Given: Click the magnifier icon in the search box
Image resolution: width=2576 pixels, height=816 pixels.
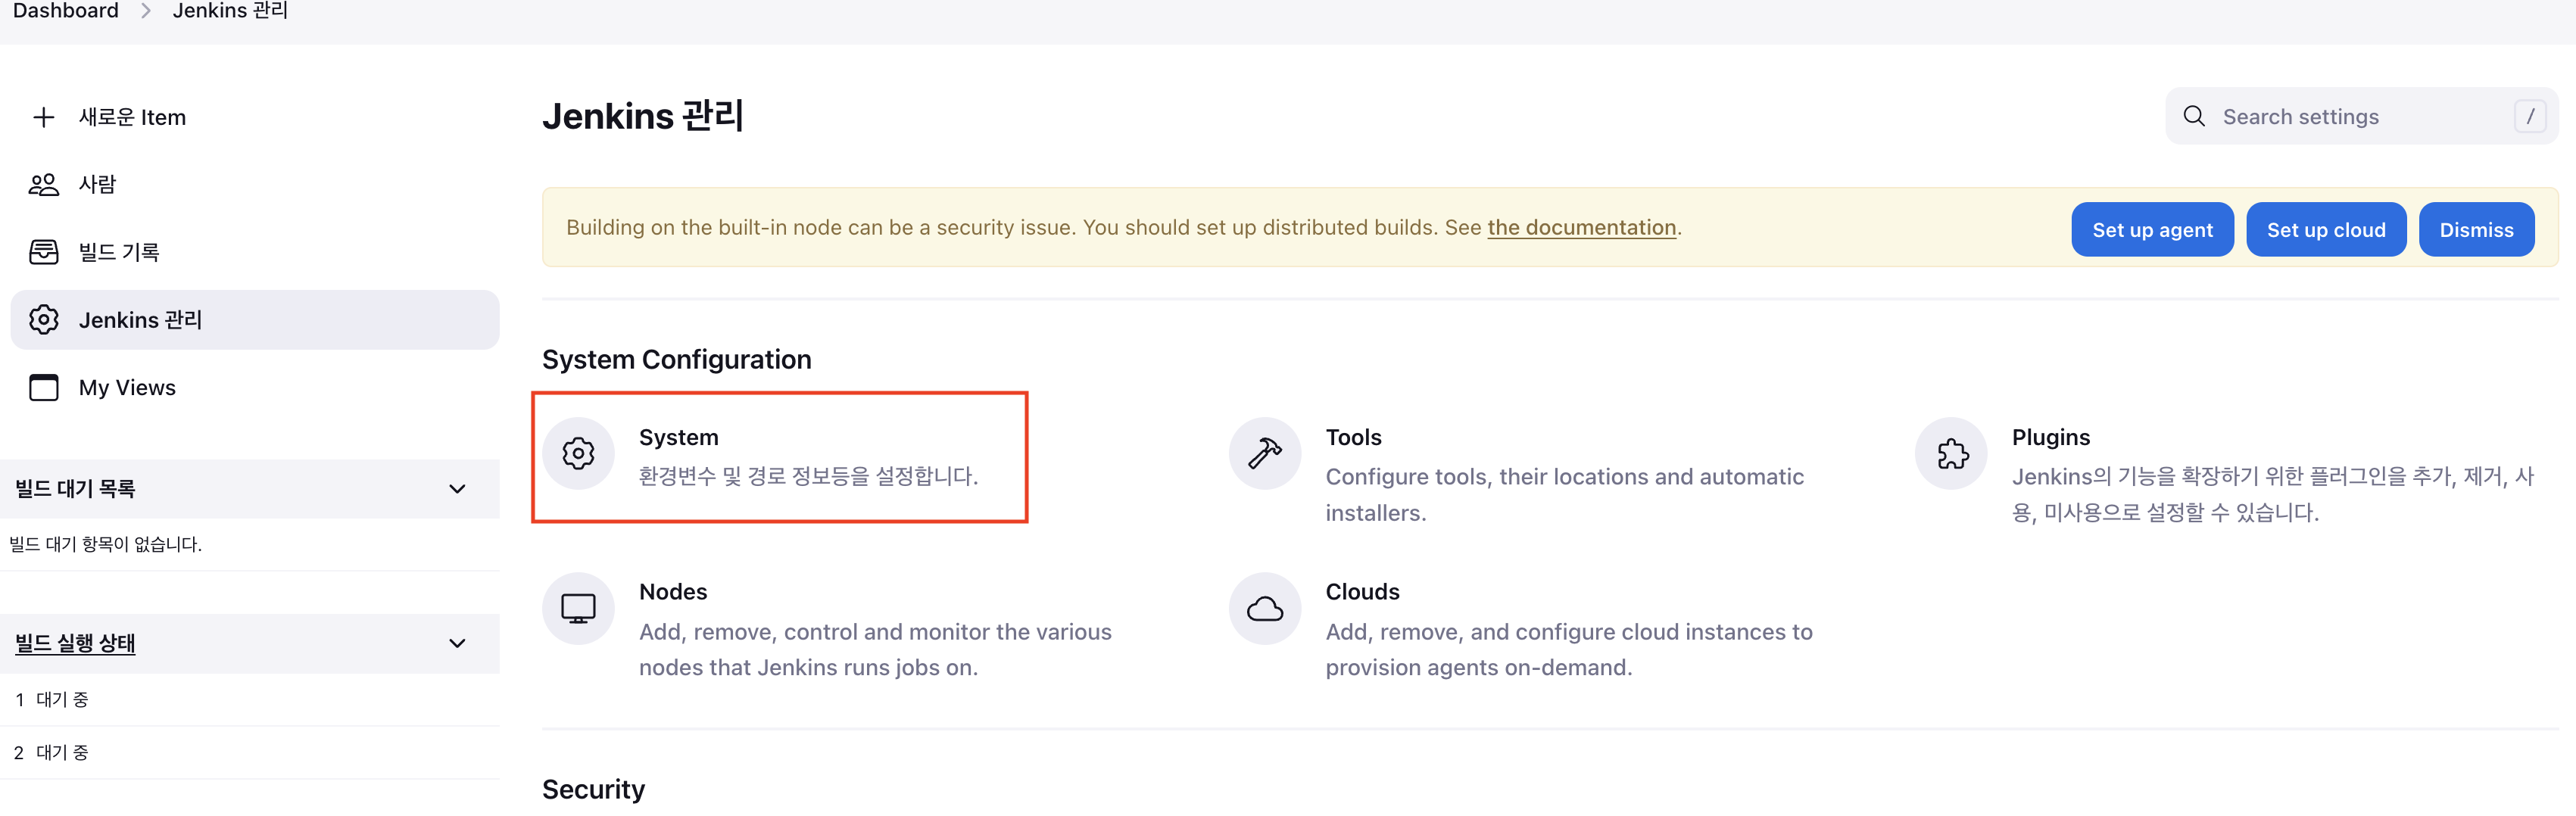Looking at the screenshot, I should [x=2194, y=116].
